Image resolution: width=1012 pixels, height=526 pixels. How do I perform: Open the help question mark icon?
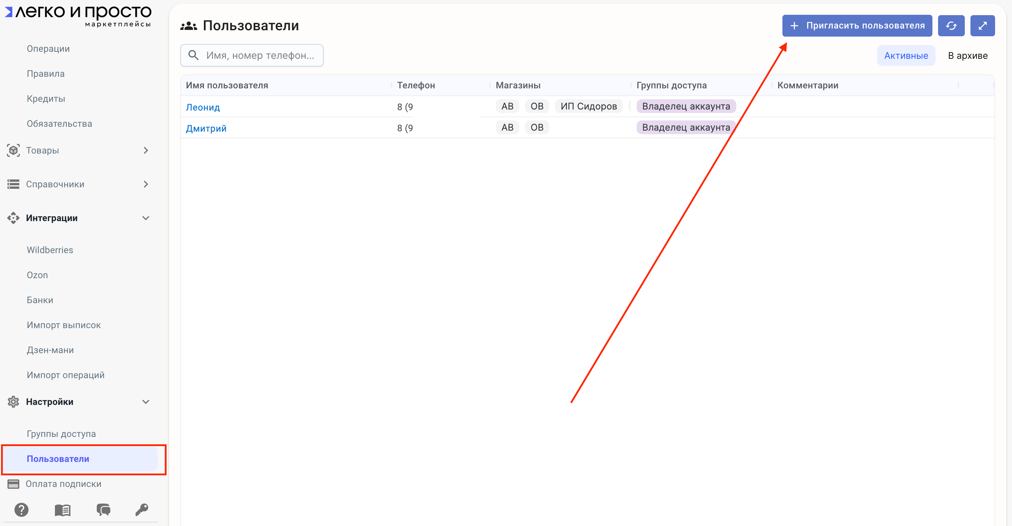point(21,510)
